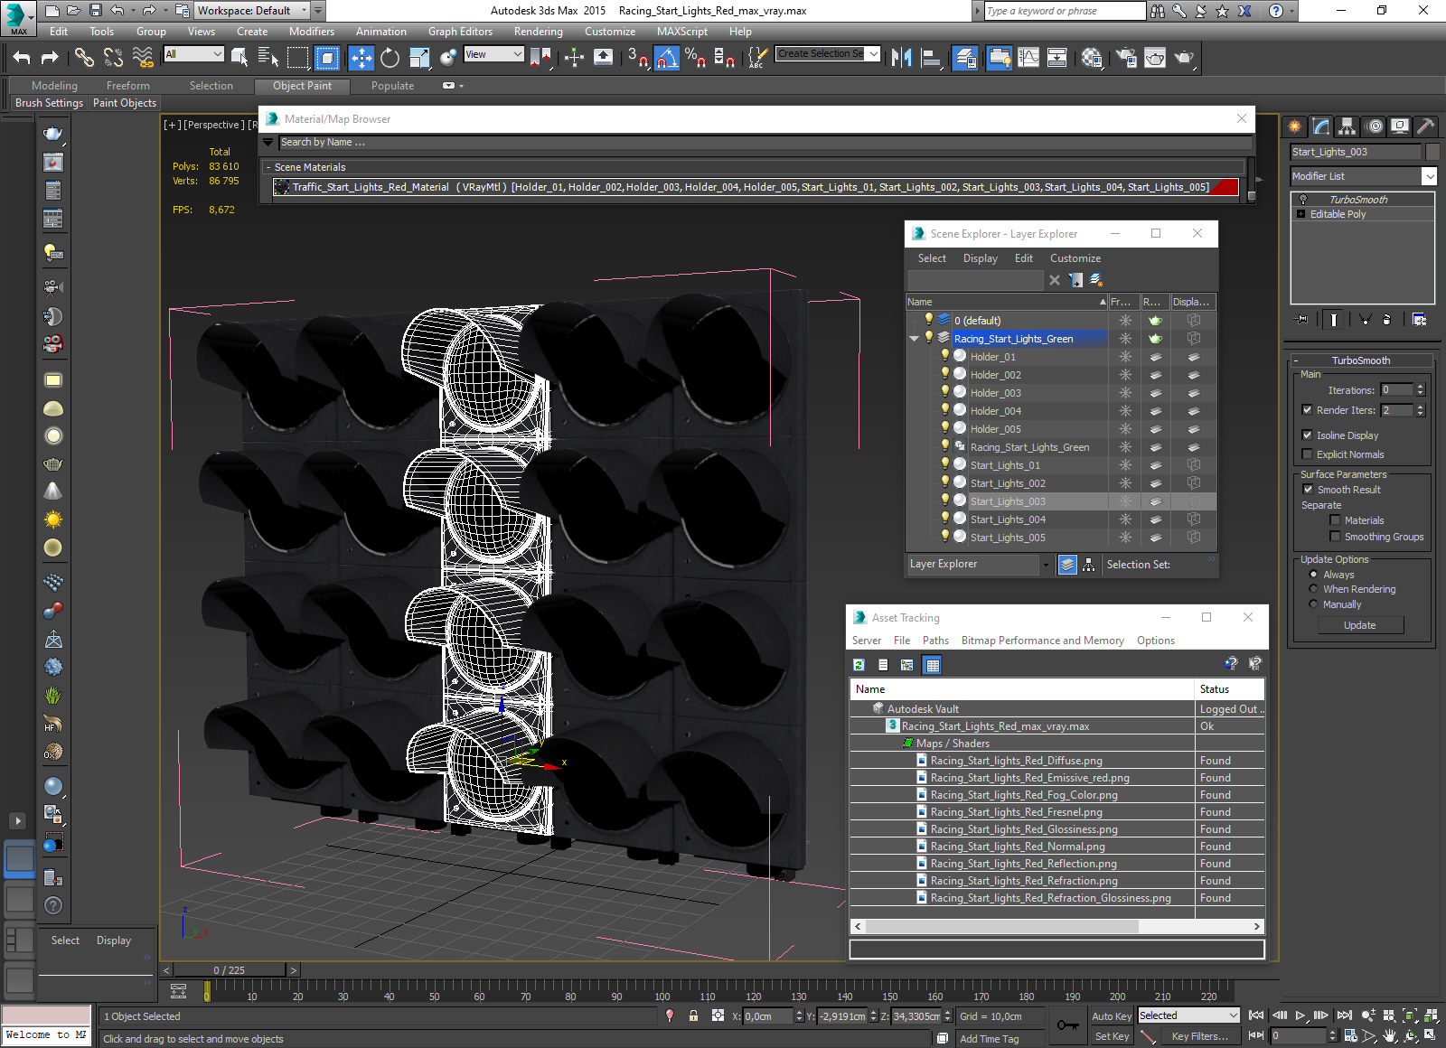
Task: Toggle visibility bulb of Holder_01 layer item
Action: [x=945, y=356]
